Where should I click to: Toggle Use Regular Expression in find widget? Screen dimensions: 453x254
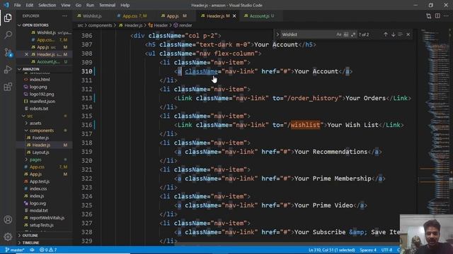click(353, 35)
